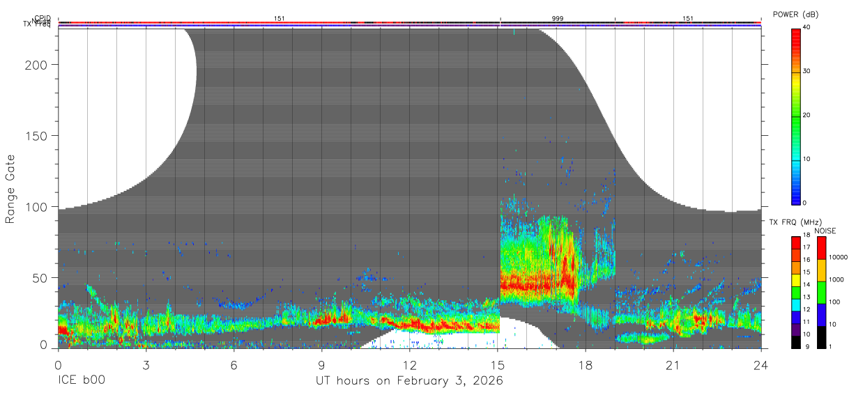The height and width of the screenshot is (395, 856).
Task: Pick red 17–18 MHz TX FRQ swatch
Action: click(796, 242)
